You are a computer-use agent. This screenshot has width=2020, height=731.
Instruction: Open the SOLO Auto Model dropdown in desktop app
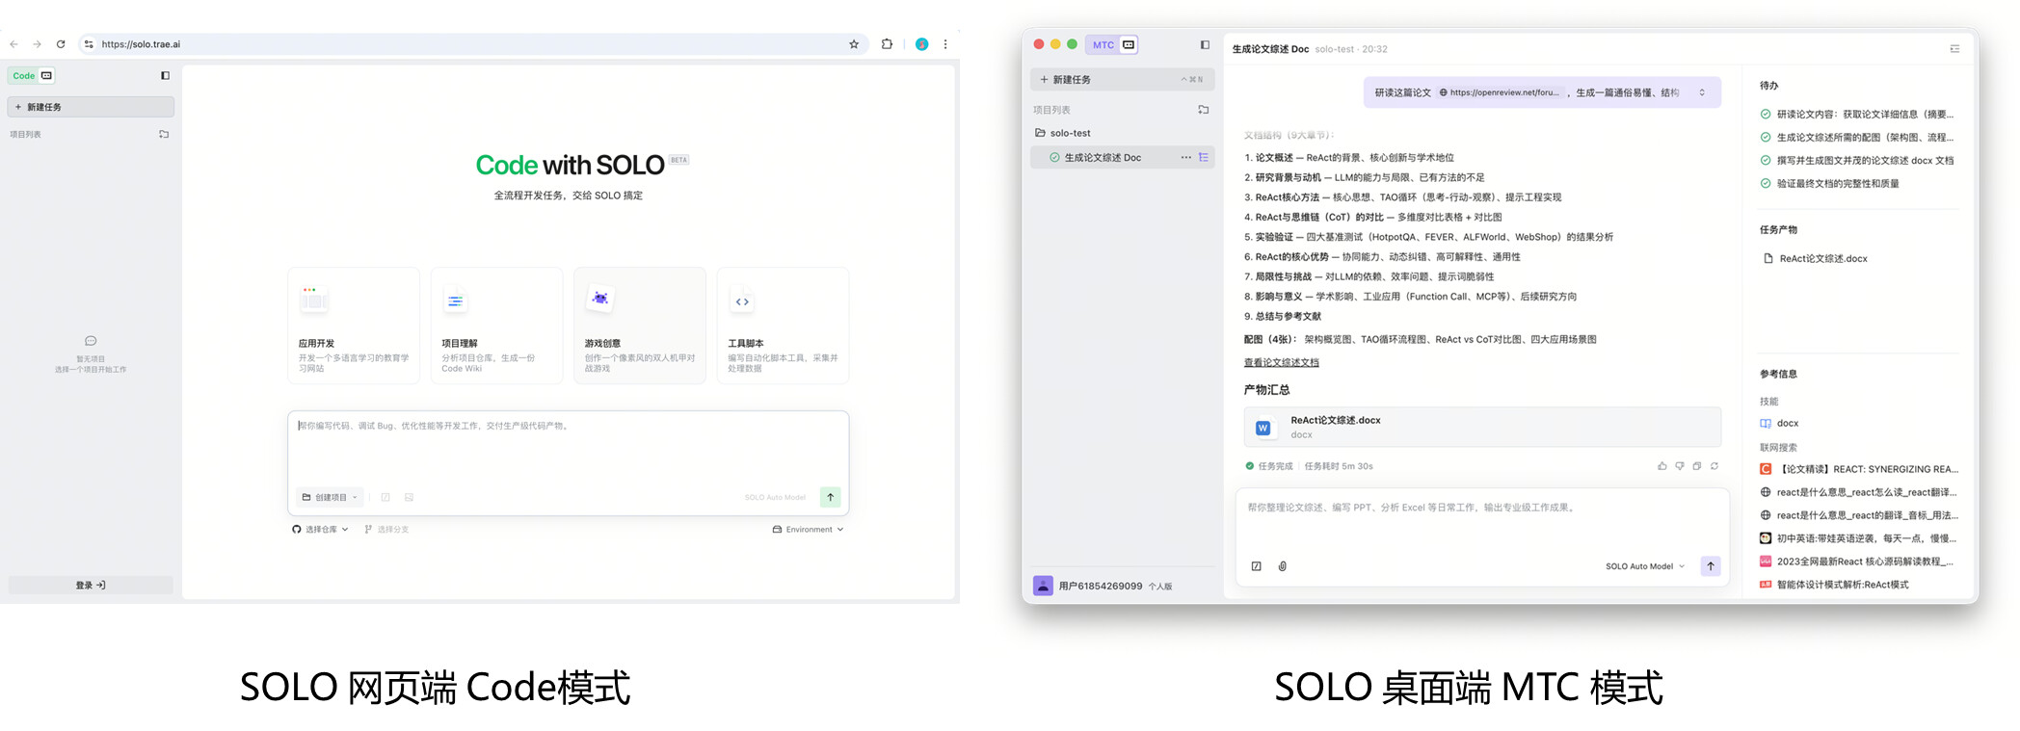click(1644, 566)
